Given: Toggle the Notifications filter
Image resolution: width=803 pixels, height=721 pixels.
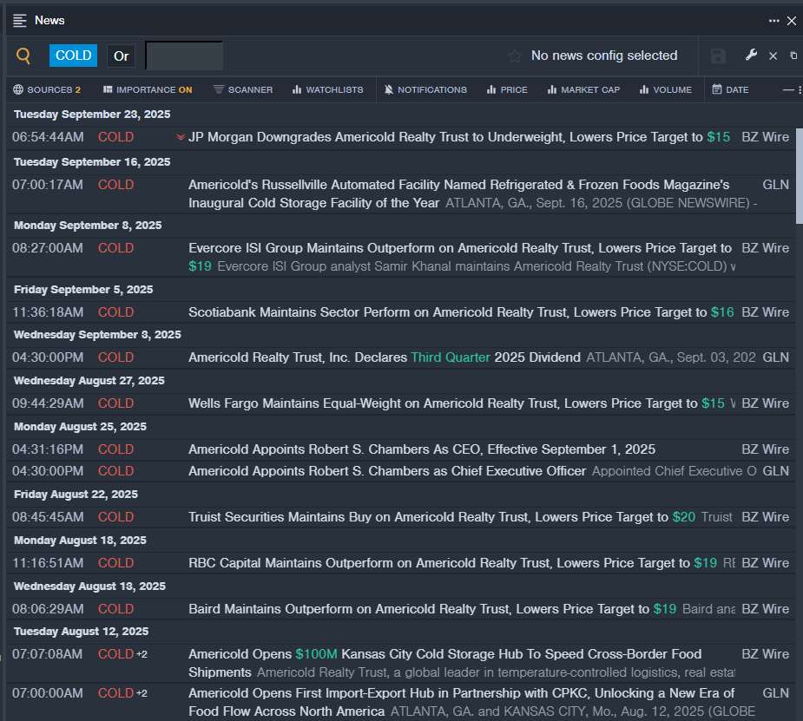Looking at the screenshot, I should pyautogui.click(x=425, y=89).
